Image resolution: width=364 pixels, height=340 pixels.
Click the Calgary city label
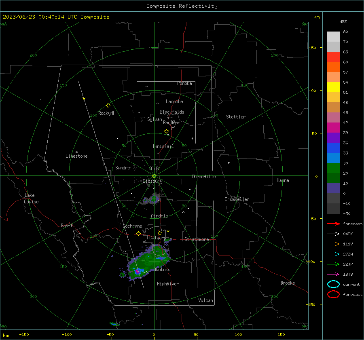pos(158,238)
